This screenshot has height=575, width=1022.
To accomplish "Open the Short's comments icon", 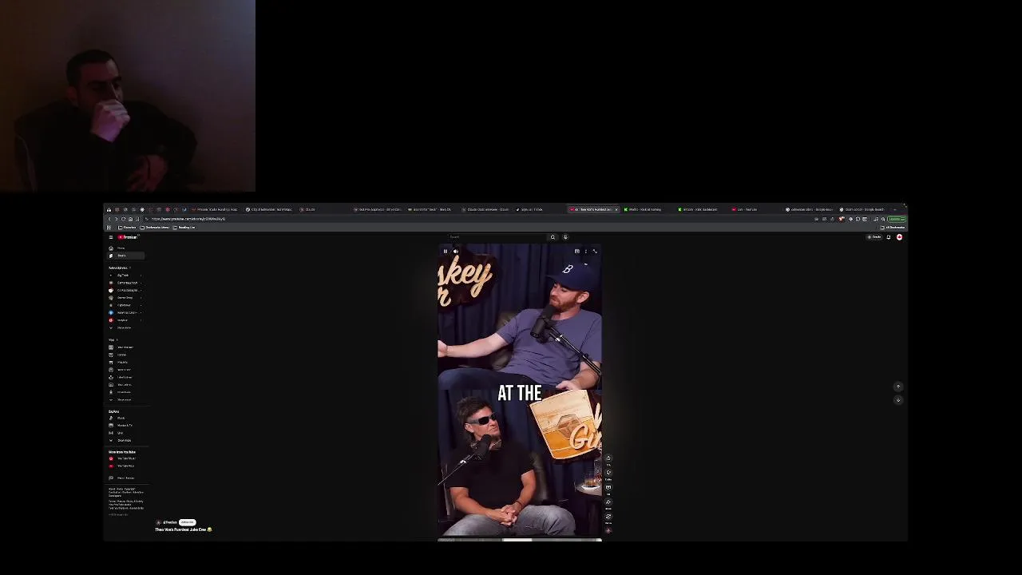I will point(608,487).
